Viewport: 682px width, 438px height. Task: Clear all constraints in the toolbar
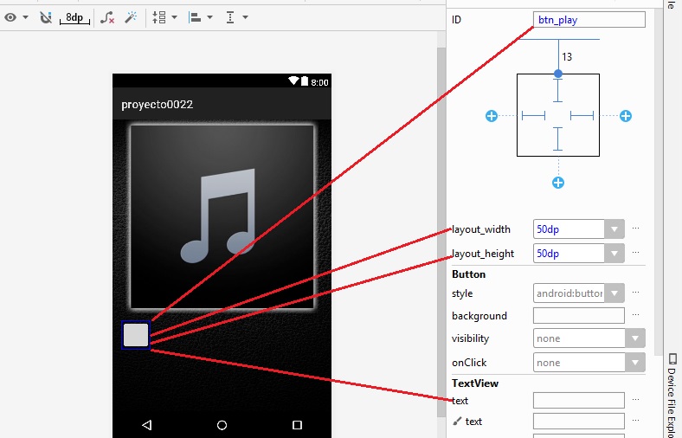point(106,17)
